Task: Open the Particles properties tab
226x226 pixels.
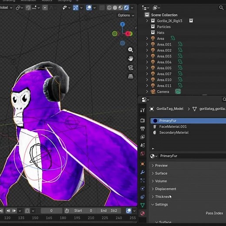Action: coord(143,180)
